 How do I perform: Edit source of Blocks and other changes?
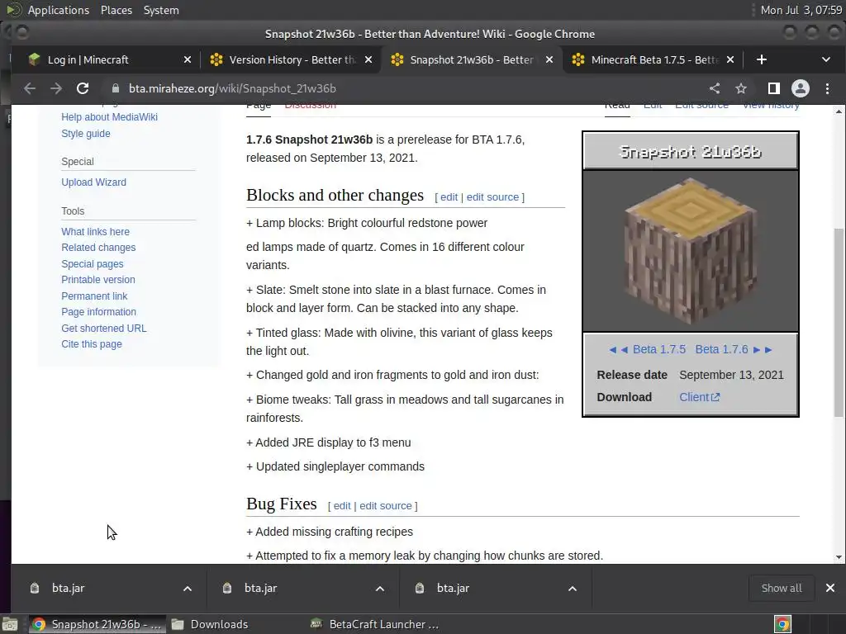tap(492, 197)
